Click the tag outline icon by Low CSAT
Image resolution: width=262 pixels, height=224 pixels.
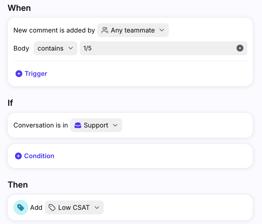click(52, 207)
